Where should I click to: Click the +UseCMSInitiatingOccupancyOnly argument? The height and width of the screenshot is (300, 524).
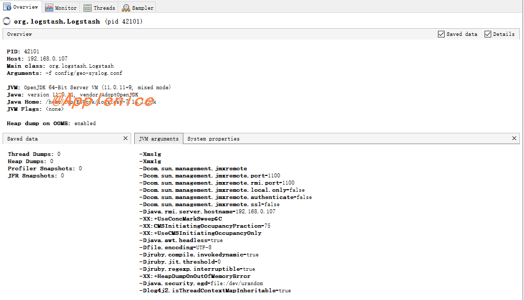[x=200, y=233]
